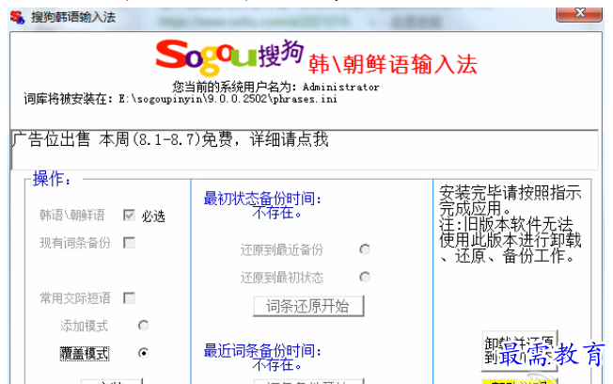Click the 操作: group label
613x384 pixels.
[52, 179]
